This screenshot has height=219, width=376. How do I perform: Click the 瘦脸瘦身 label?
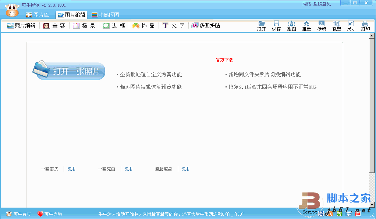163,169
